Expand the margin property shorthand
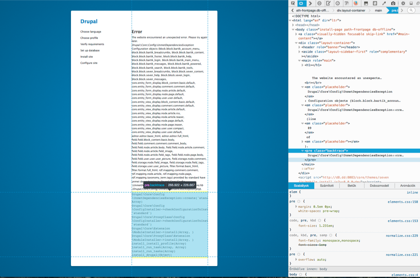This screenshot has width=420, height=278. [x=296, y=207]
